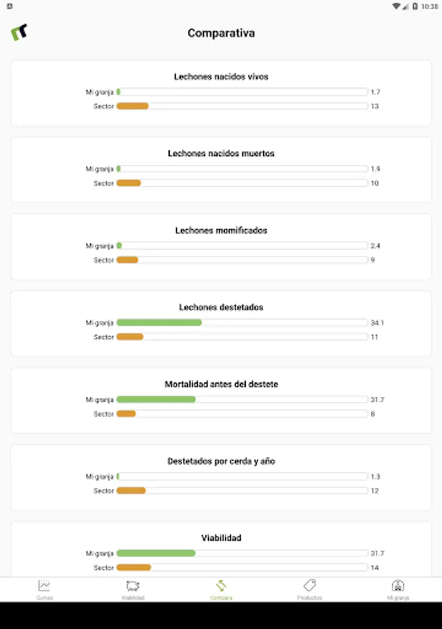Go to Mi granja farm icon
442x629 pixels.
398,589
